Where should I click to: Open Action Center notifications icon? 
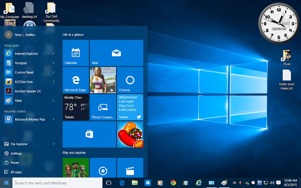pos(278,183)
